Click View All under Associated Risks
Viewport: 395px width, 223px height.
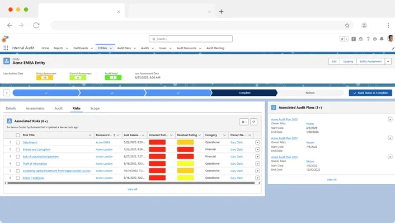coord(132,189)
